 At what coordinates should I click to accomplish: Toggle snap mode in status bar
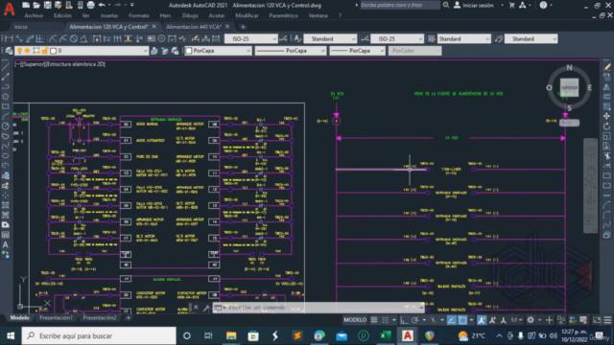click(386, 320)
